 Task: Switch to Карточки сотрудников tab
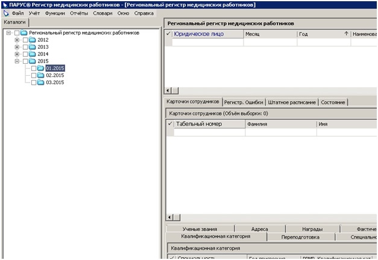tap(193, 102)
